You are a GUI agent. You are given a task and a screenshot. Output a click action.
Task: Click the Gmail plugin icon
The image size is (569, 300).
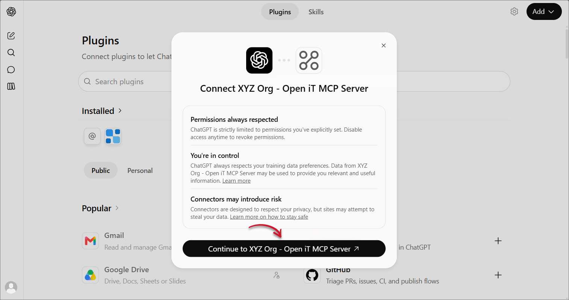tap(90, 241)
